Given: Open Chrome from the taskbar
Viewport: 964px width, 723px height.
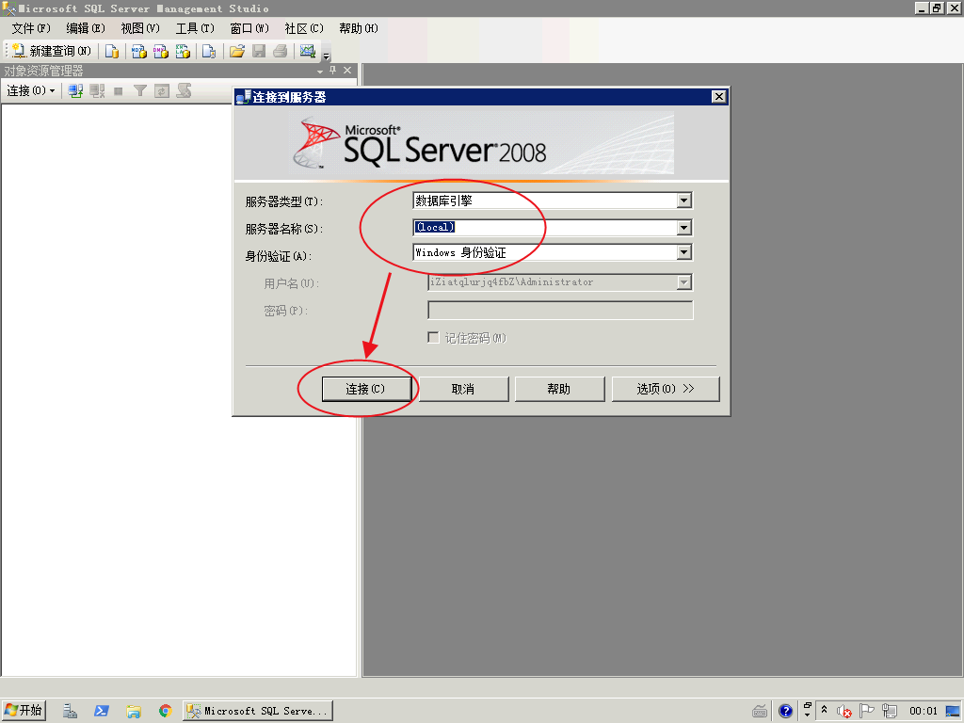Looking at the screenshot, I should [165, 712].
